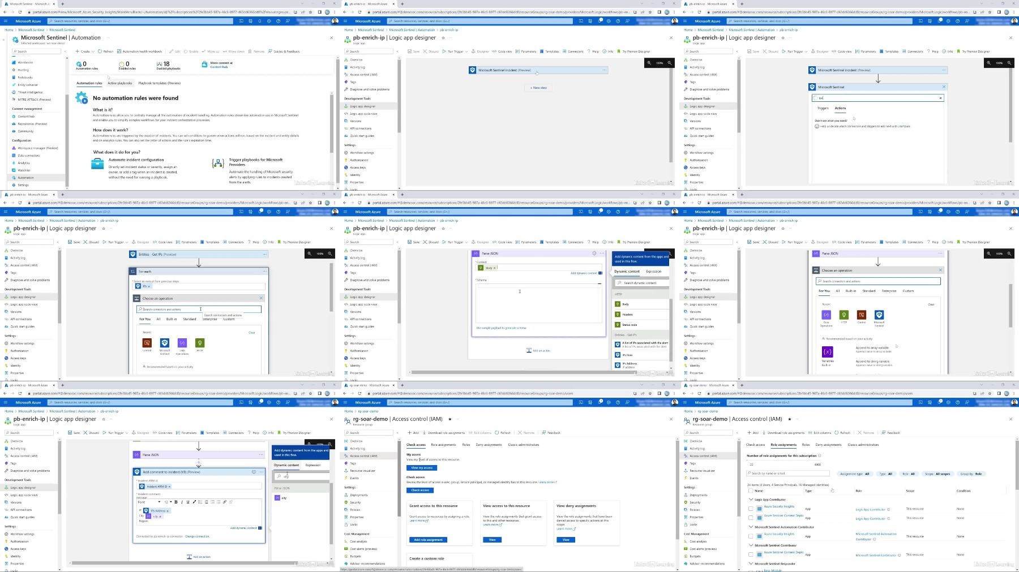The height and width of the screenshot is (572, 1019).
Task: Collapse the Microsoft Sentinel Responder group
Action: pyautogui.click(x=751, y=564)
